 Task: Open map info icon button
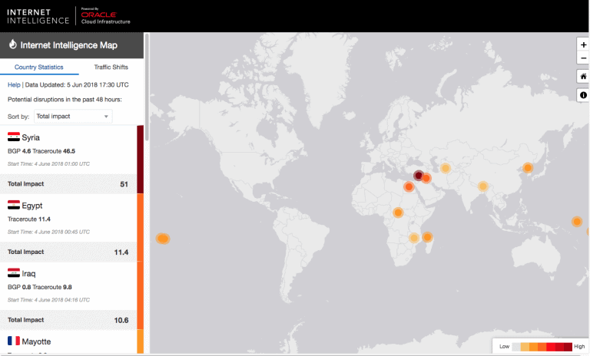pyautogui.click(x=583, y=95)
